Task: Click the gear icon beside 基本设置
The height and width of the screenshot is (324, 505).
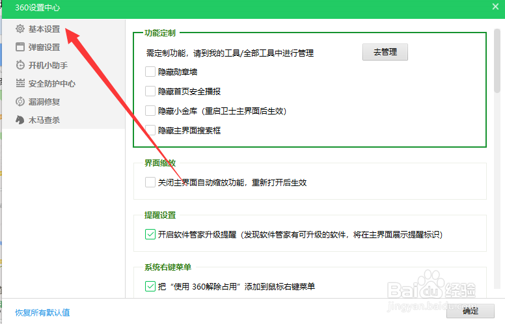Action: click(x=20, y=29)
